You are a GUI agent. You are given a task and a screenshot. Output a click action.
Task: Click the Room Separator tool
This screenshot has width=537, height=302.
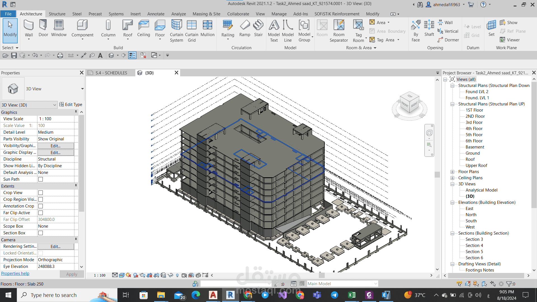click(339, 30)
